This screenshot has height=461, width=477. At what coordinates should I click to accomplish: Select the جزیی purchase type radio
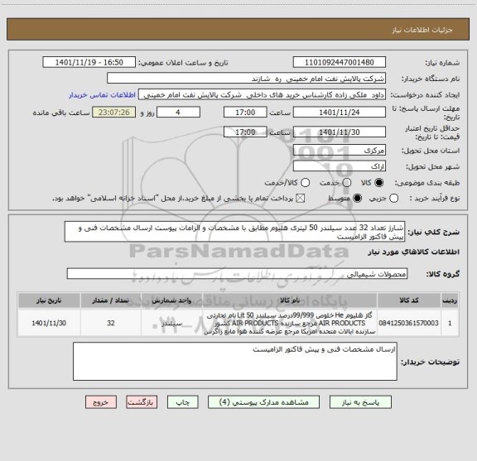(x=393, y=199)
